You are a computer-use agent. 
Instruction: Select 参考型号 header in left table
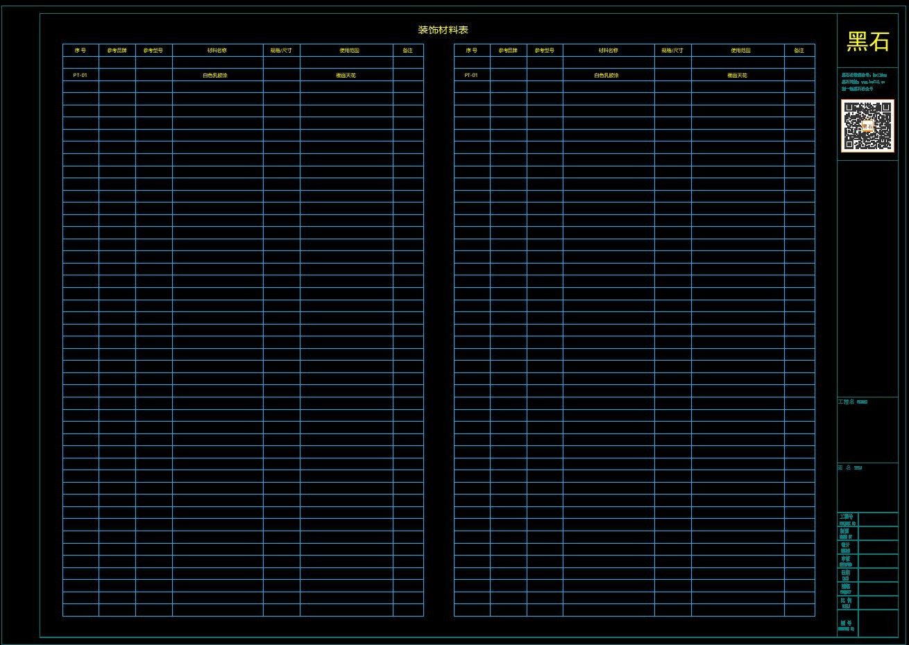153,51
